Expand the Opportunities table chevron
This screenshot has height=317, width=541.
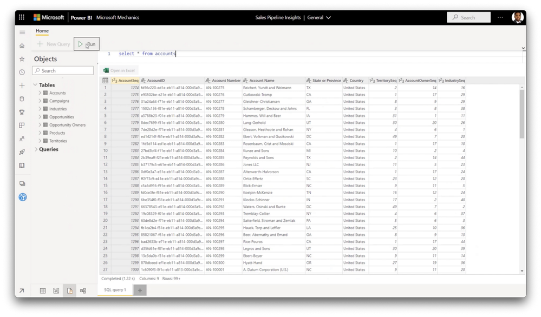click(40, 117)
